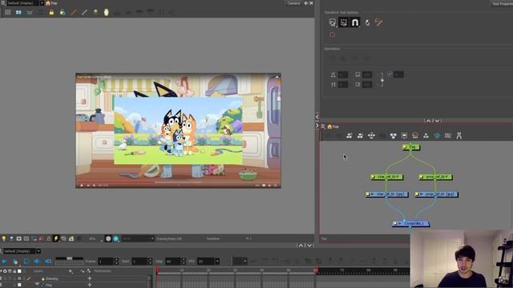Screen dimensions: 513x288
Task: Click the orange pivot tool icon in Tool Properties
Action: (x=378, y=22)
